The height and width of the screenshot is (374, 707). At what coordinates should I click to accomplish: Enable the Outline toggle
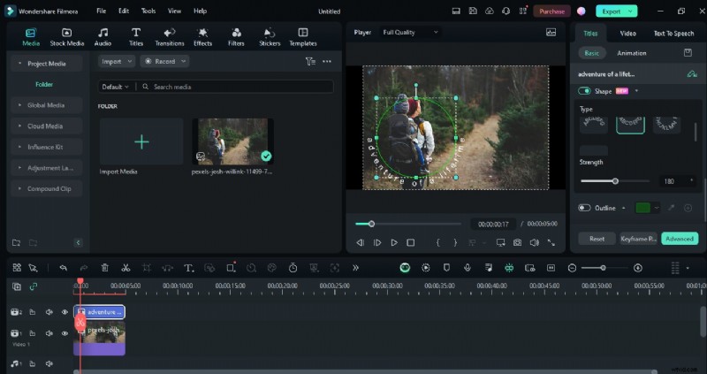click(584, 208)
